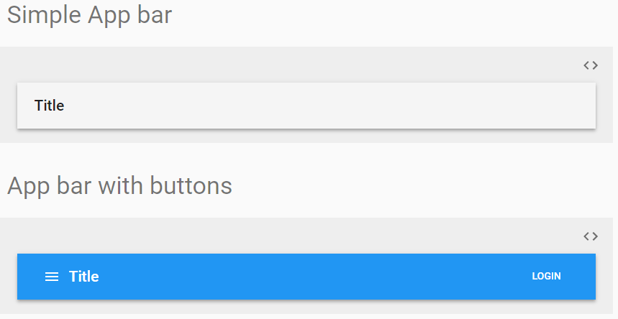Click the LOGIN button
618x319 pixels.
[x=546, y=277]
